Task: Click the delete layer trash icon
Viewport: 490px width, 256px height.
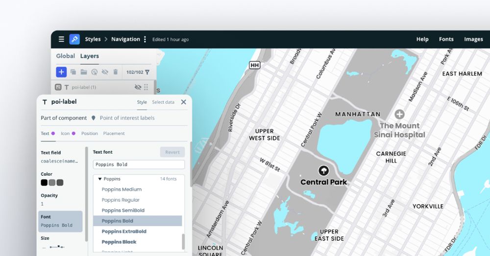Action: [x=115, y=72]
